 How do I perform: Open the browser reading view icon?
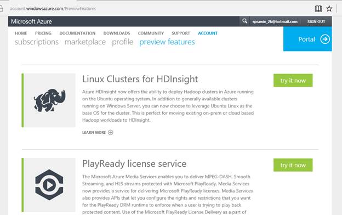(x=318, y=9)
